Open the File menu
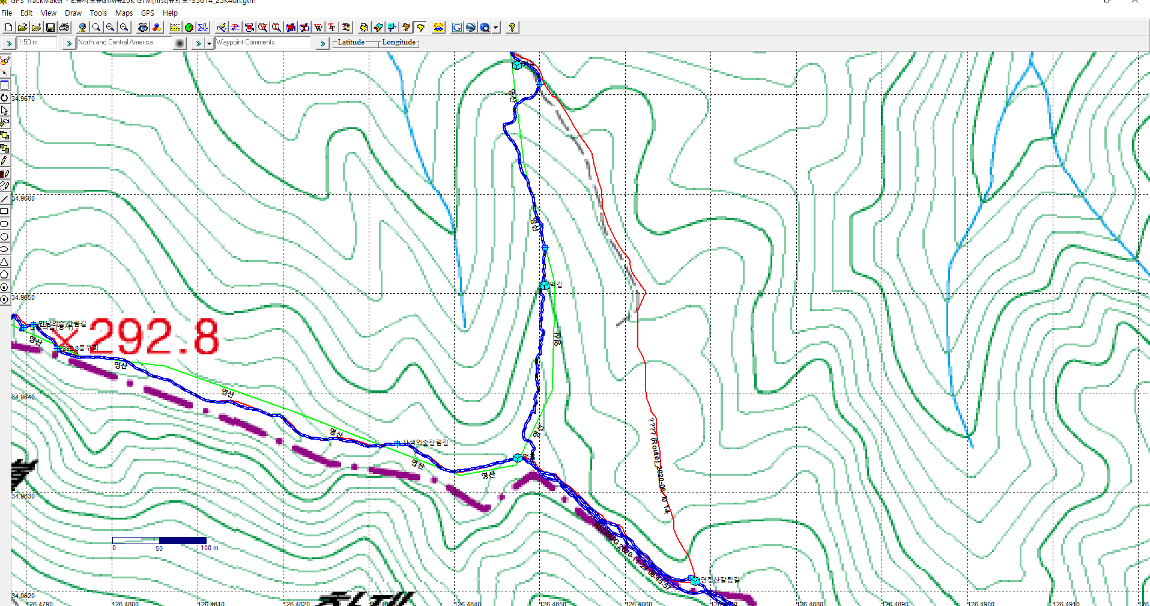This screenshot has height=606, width=1150. [x=7, y=13]
